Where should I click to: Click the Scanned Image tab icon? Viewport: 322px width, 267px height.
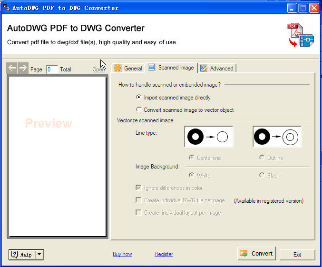[x=151, y=67]
